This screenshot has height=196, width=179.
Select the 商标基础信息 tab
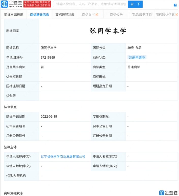(x=39, y=15)
